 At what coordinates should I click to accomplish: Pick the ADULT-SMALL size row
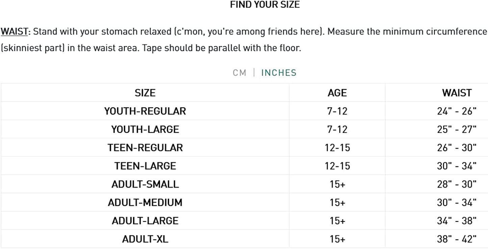tap(145, 184)
